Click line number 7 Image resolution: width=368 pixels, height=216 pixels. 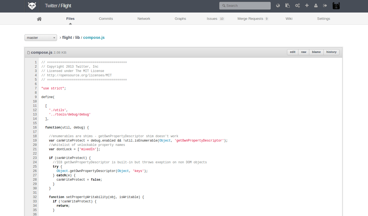pyautogui.click(x=36, y=88)
